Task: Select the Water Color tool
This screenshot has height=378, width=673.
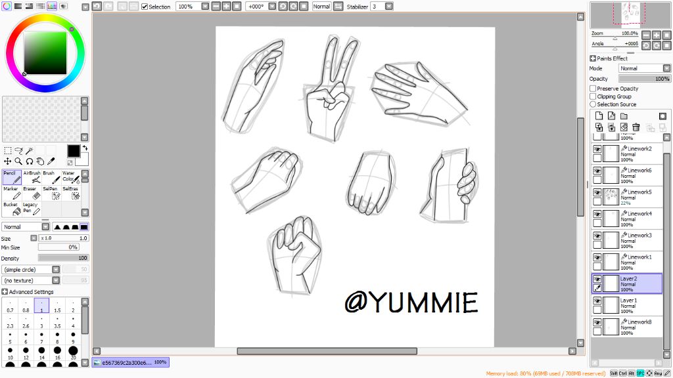Action: [71, 177]
